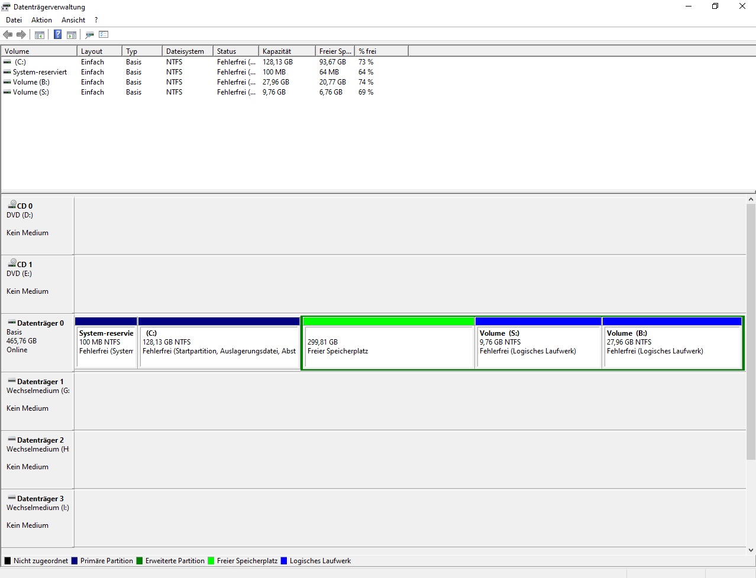The image size is (756, 578).
Task: Click the CD 0 disc icon
Action: (x=12, y=204)
